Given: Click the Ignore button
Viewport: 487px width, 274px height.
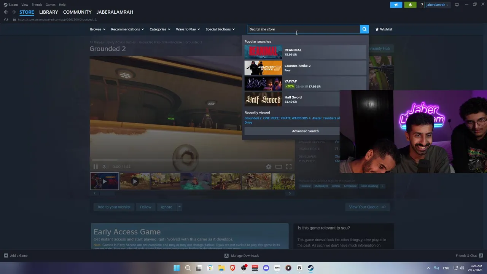Looking at the screenshot, I should pyautogui.click(x=167, y=207).
